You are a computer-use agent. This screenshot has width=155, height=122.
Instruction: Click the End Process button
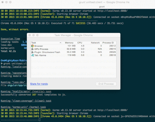coord(106,84)
